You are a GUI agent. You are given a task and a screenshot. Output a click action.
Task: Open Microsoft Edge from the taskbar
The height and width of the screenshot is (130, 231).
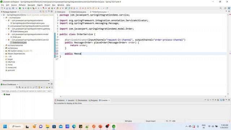pyautogui.click(x=74, y=126)
